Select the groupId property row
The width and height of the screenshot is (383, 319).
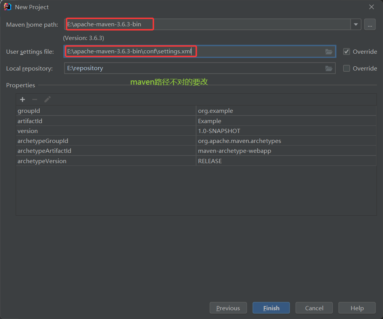point(196,111)
